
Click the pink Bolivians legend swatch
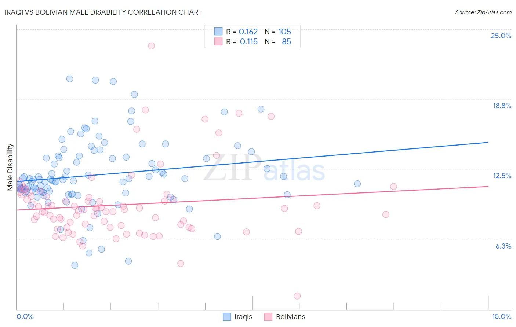pos(268,317)
